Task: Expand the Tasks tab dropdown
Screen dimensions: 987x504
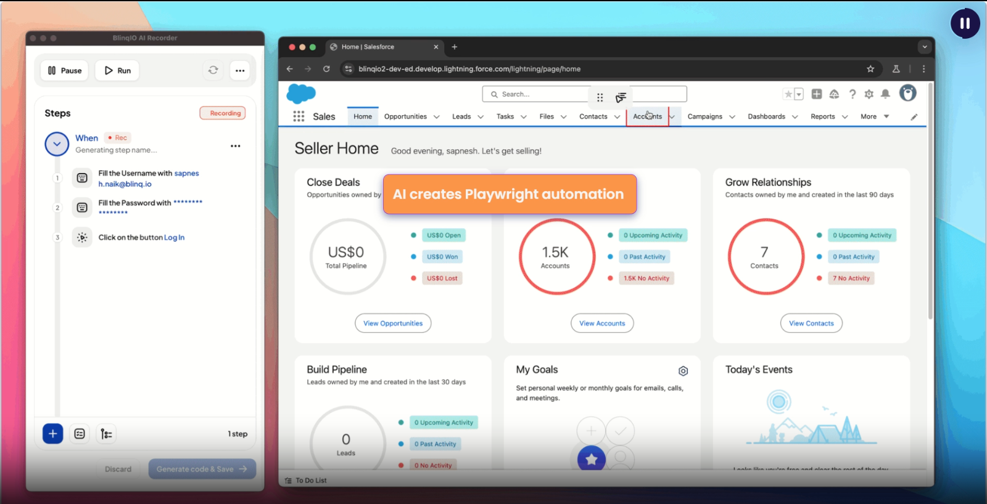Action: [x=524, y=116]
